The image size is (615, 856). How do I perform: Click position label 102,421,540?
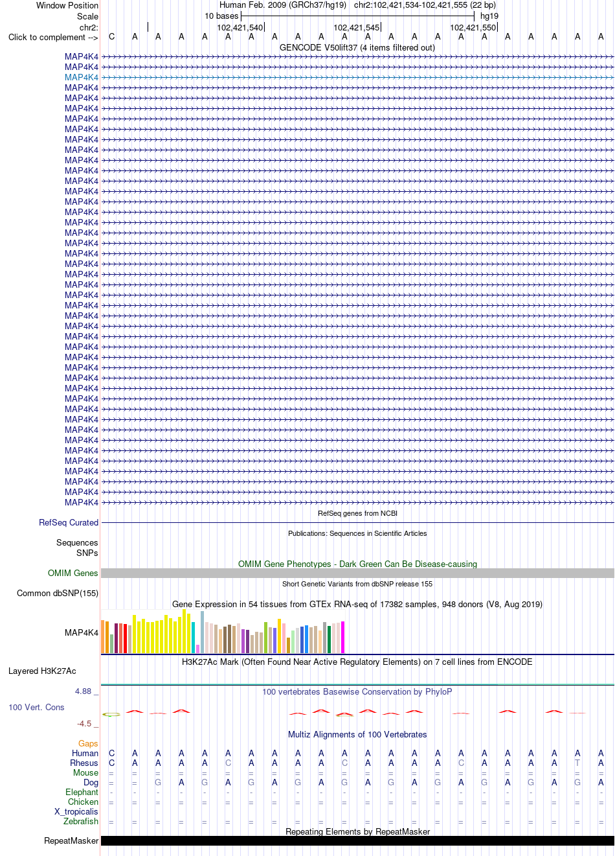tap(240, 27)
